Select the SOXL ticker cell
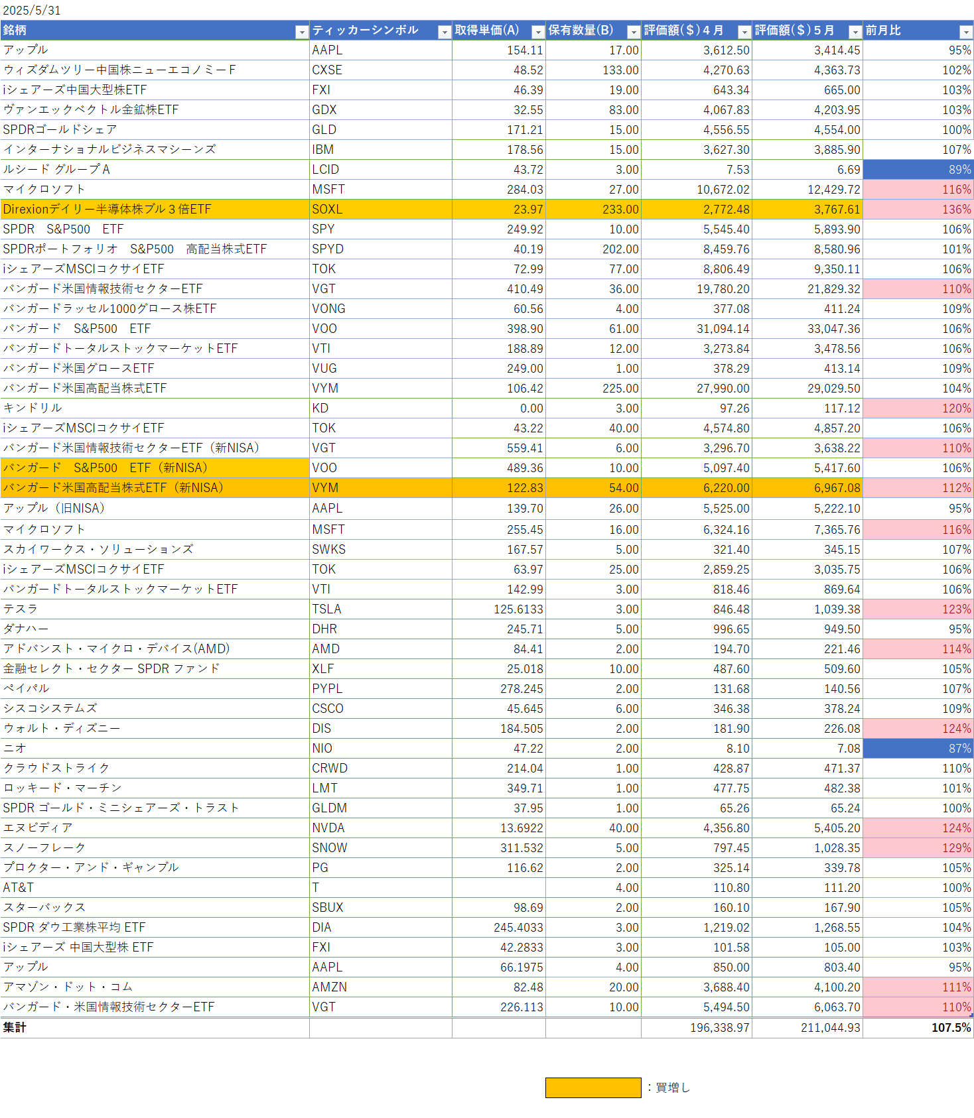974x1118 pixels. coord(381,209)
